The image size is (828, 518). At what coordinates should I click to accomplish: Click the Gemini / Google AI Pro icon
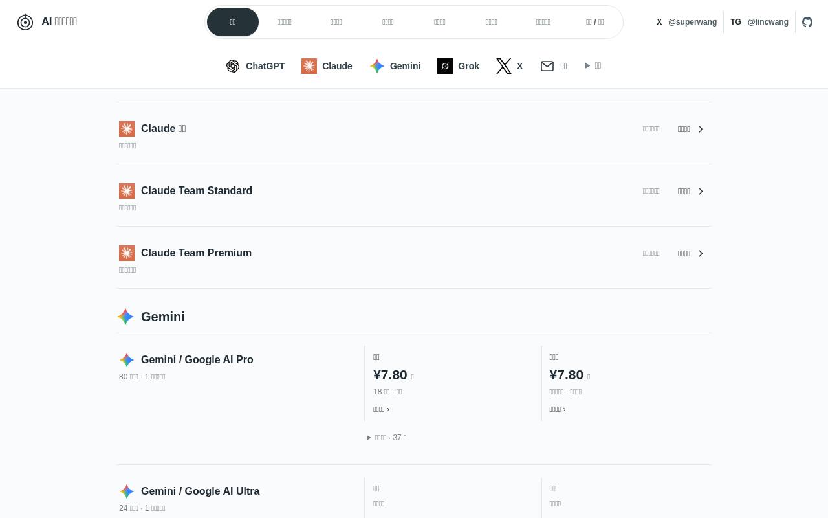(x=127, y=360)
